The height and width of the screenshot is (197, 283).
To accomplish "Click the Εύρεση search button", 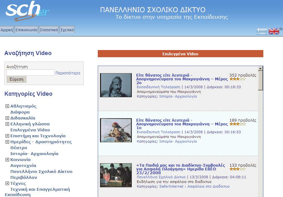I will pyautogui.click(x=17, y=79).
